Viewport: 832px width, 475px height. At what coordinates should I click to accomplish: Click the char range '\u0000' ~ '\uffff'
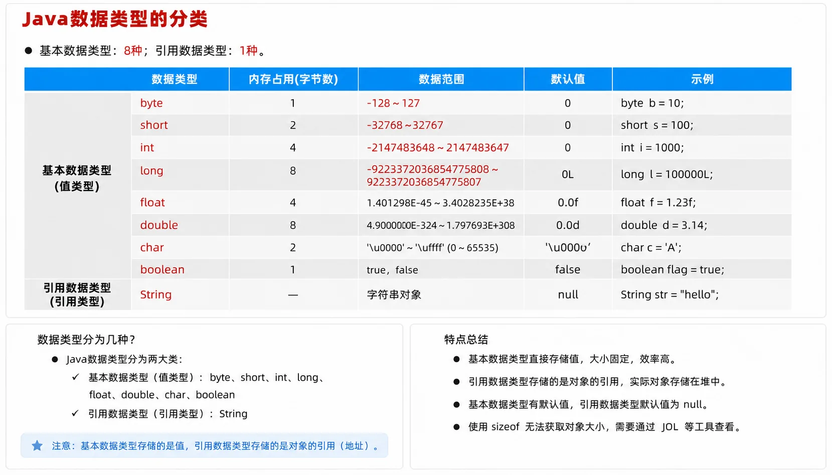coord(432,248)
